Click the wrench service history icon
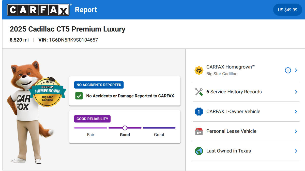 click(199, 92)
